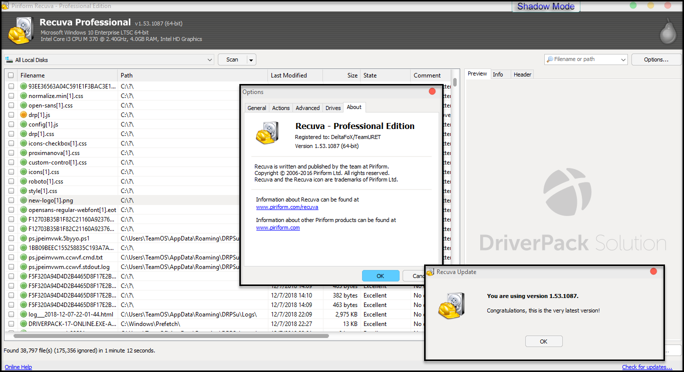Sort by the Size column header
Screen dimensions: 684x372
341,75
